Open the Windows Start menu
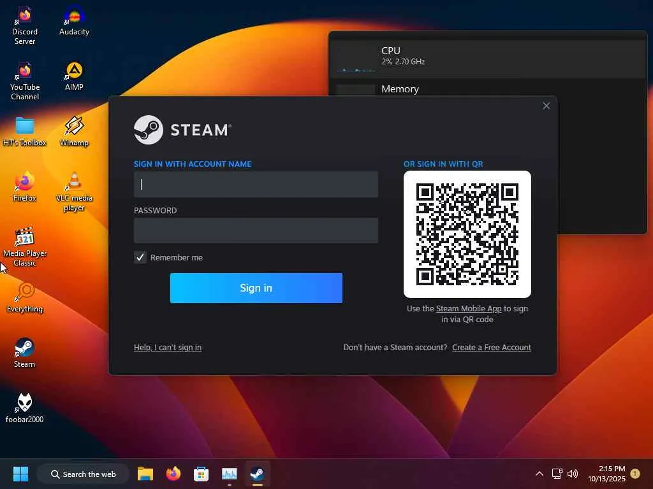This screenshot has width=653, height=489. (20, 474)
